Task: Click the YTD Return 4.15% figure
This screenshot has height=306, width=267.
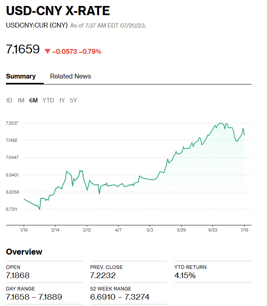Action: [x=185, y=276]
